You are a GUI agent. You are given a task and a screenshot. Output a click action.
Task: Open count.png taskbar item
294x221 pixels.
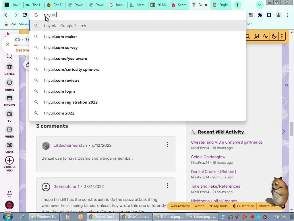click(x=202, y=217)
